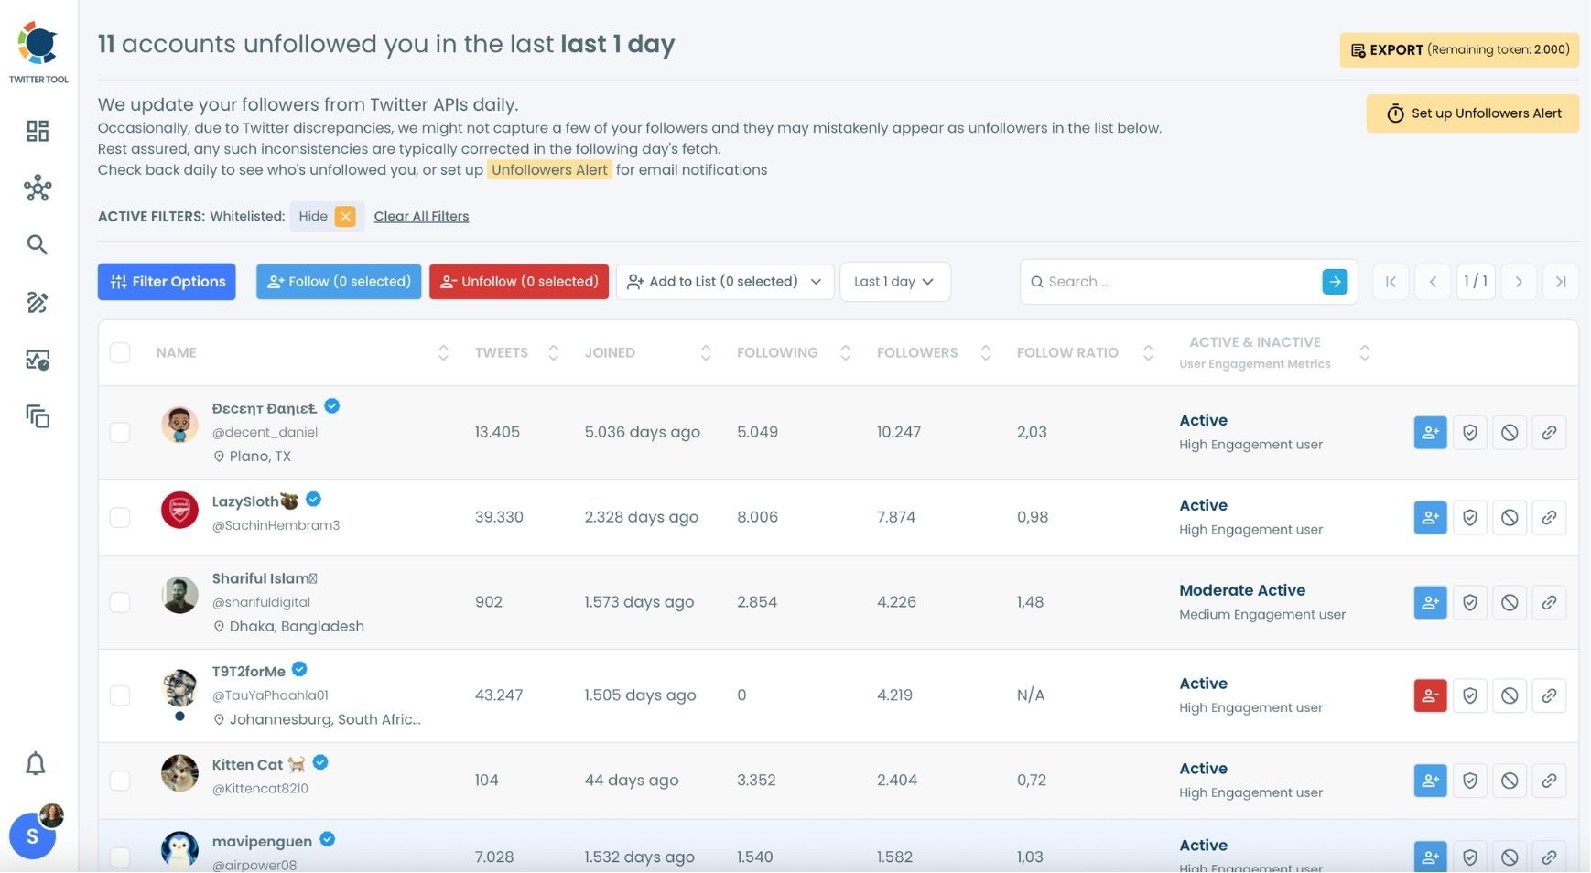This screenshot has height=873, width=1591.
Task: Check the row checkbox for mavipenguen
Action: [119, 857]
